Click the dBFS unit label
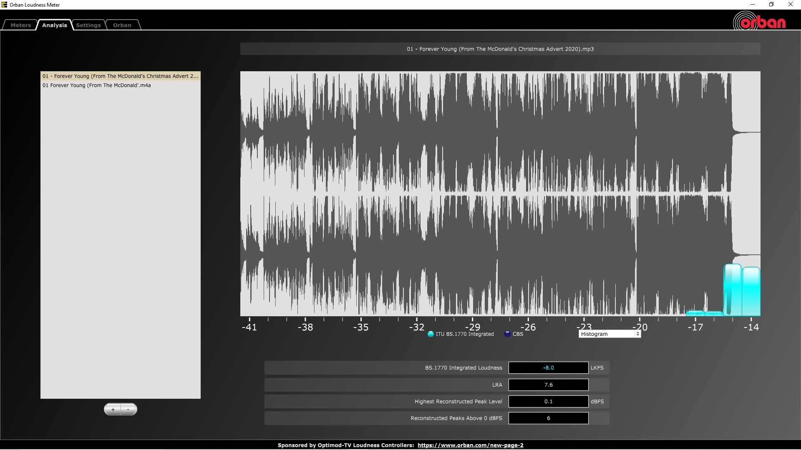 (x=597, y=402)
